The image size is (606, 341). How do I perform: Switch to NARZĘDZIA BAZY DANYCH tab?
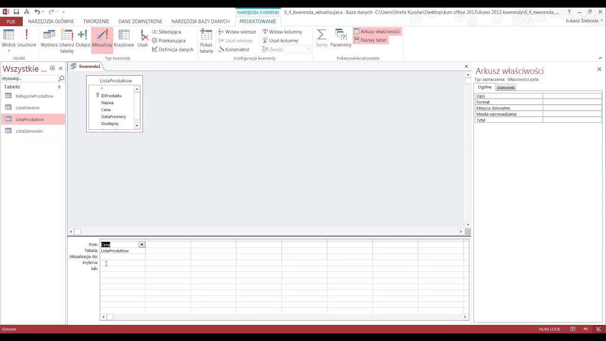coord(200,21)
